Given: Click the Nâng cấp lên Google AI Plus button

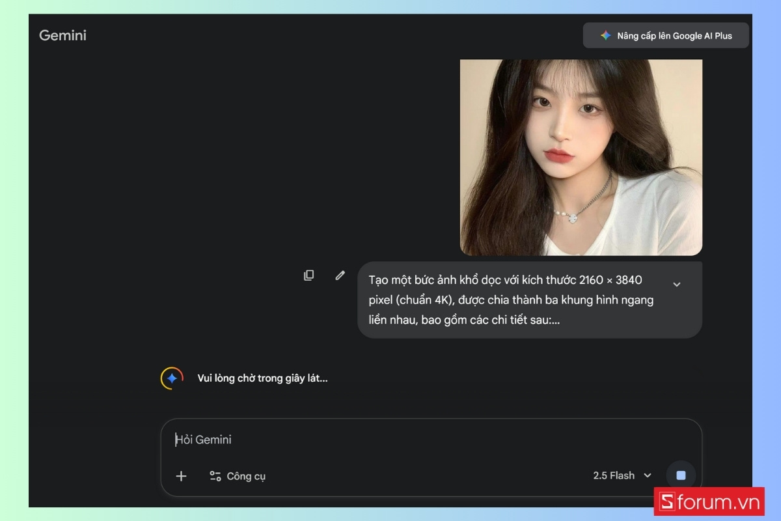Looking at the screenshot, I should [666, 36].
